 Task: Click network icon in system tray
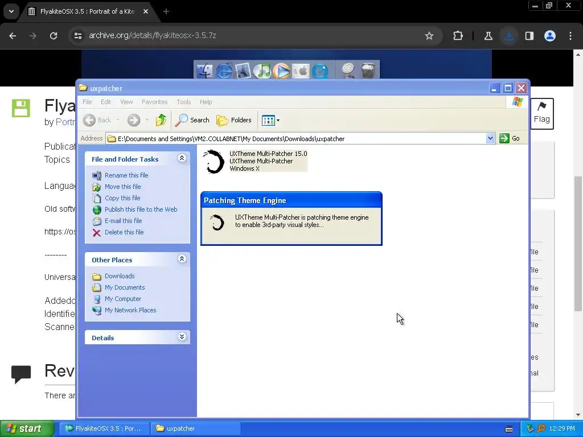click(530, 428)
